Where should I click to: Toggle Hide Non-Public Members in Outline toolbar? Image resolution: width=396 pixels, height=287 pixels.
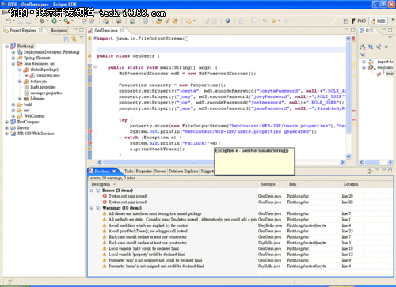click(386, 47)
